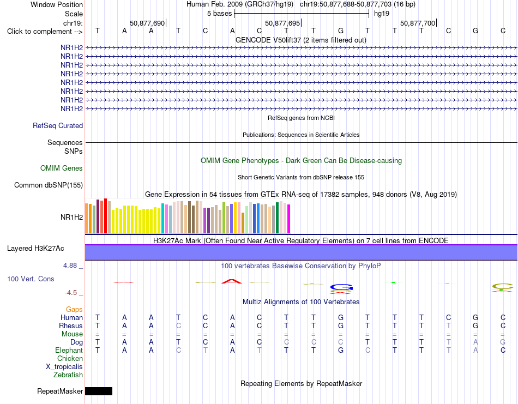Click the bottommost NR1H2 GENCODE transcript label
The height and width of the screenshot is (404, 518).
coord(71,108)
